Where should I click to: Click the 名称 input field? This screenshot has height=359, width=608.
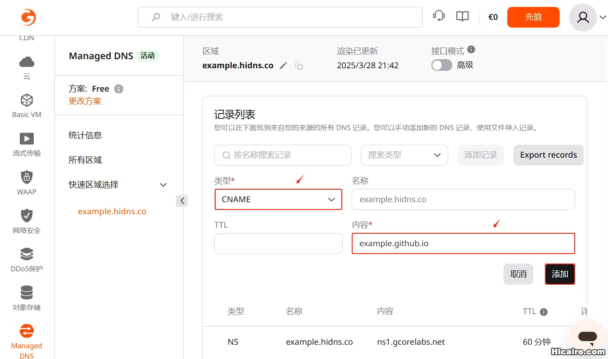463,200
